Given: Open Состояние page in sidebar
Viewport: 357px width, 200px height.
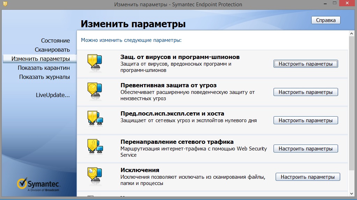Looking at the screenshot, I should (x=55, y=40).
